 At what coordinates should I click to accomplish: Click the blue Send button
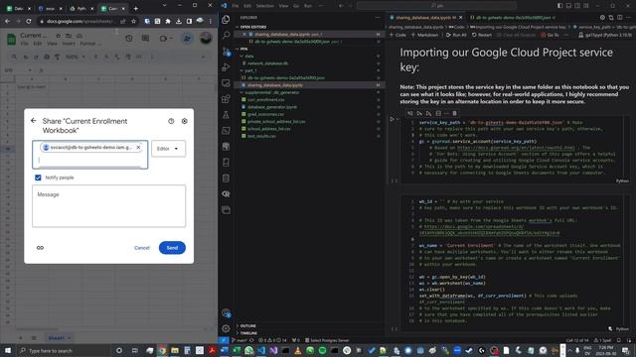[x=172, y=248]
